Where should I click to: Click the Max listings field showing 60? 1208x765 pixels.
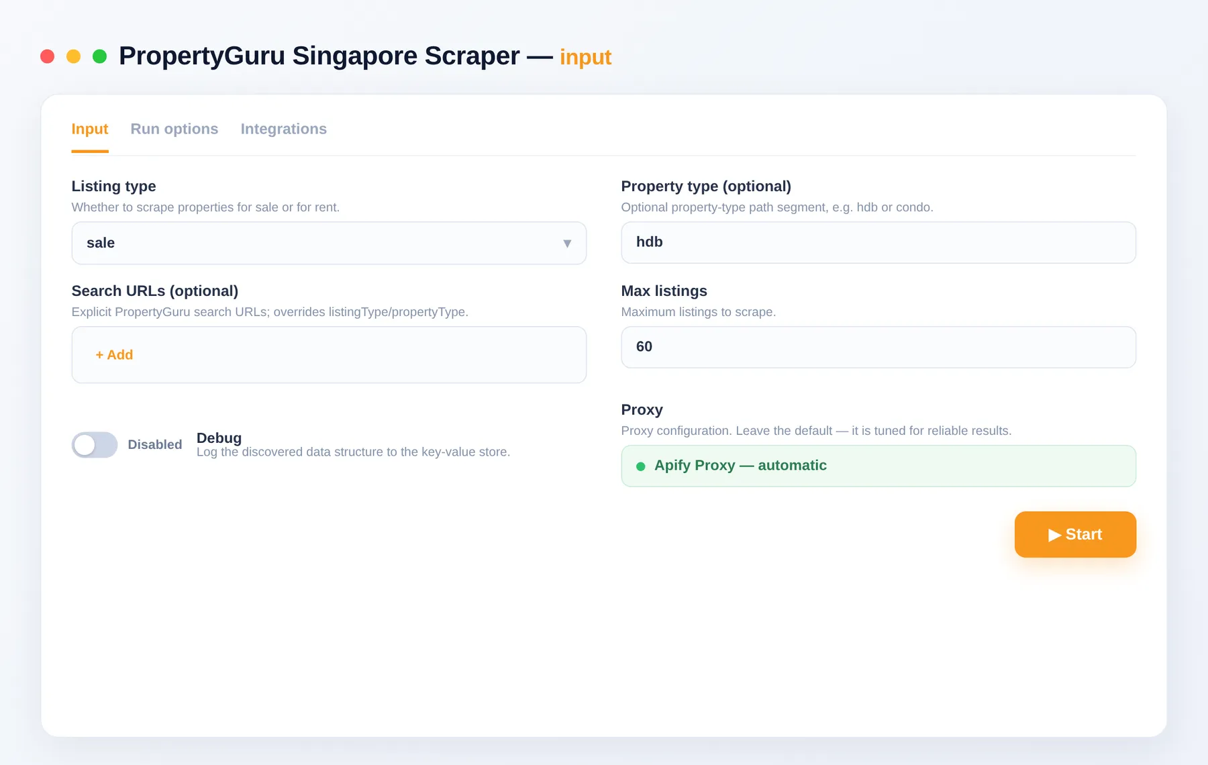[x=878, y=347]
